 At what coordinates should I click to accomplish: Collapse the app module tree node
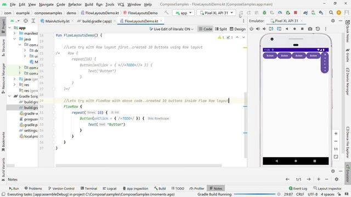pyautogui.click(x=10, y=28)
